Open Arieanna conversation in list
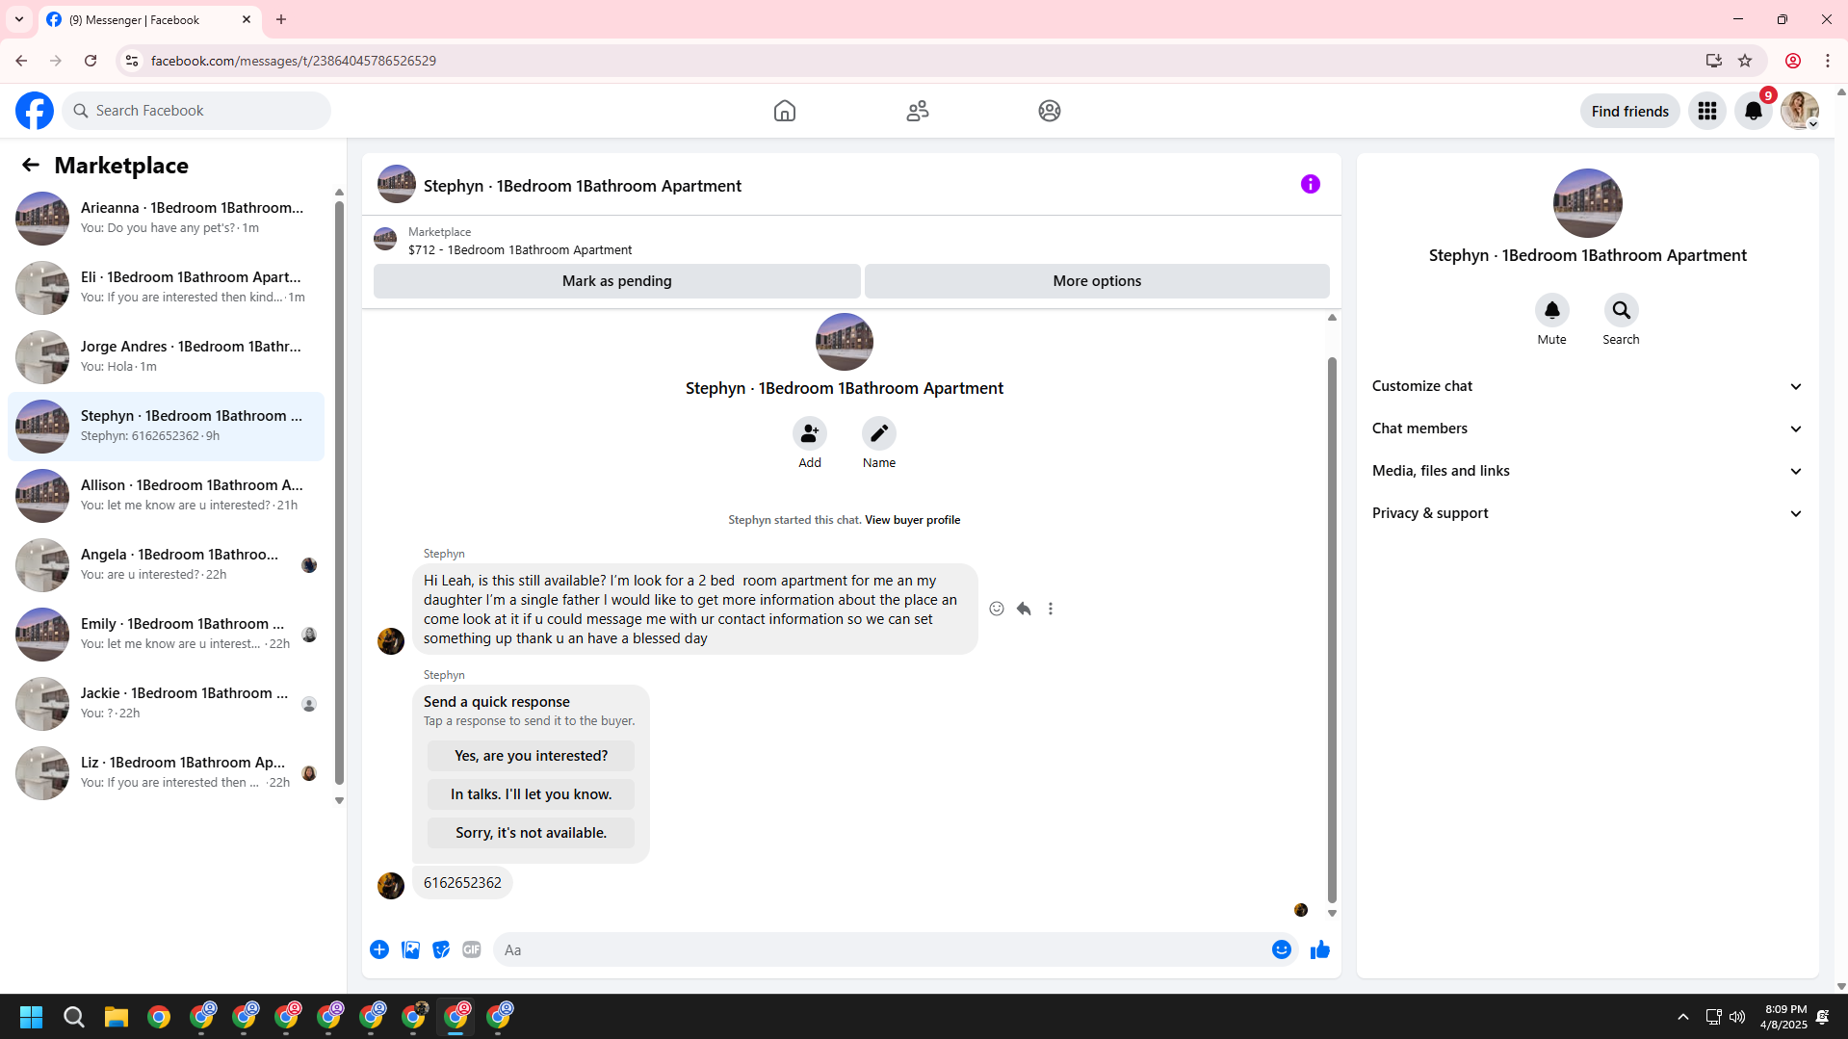Viewport: 1848px width, 1039px height. click(x=166, y=219)
